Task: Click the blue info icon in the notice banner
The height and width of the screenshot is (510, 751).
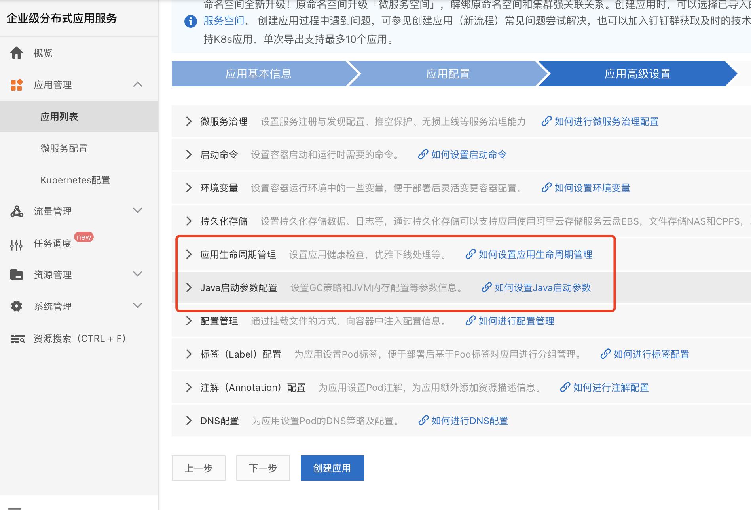Action: [191, 21]
